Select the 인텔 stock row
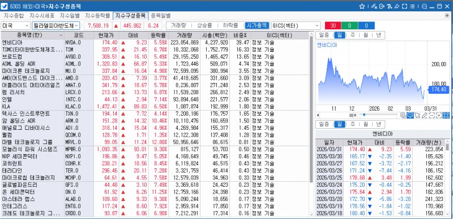 tap(155, 99)
